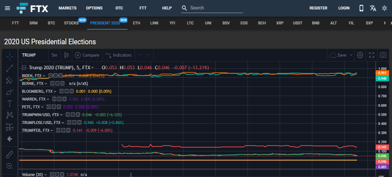Open settings for the BIDEN series

click(x=56, y=75)
